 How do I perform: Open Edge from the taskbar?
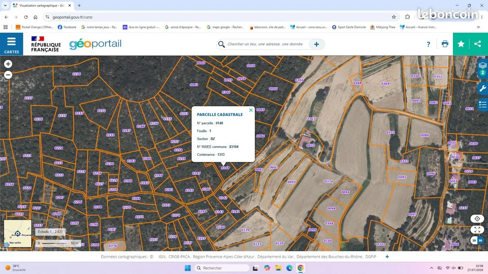290,268
